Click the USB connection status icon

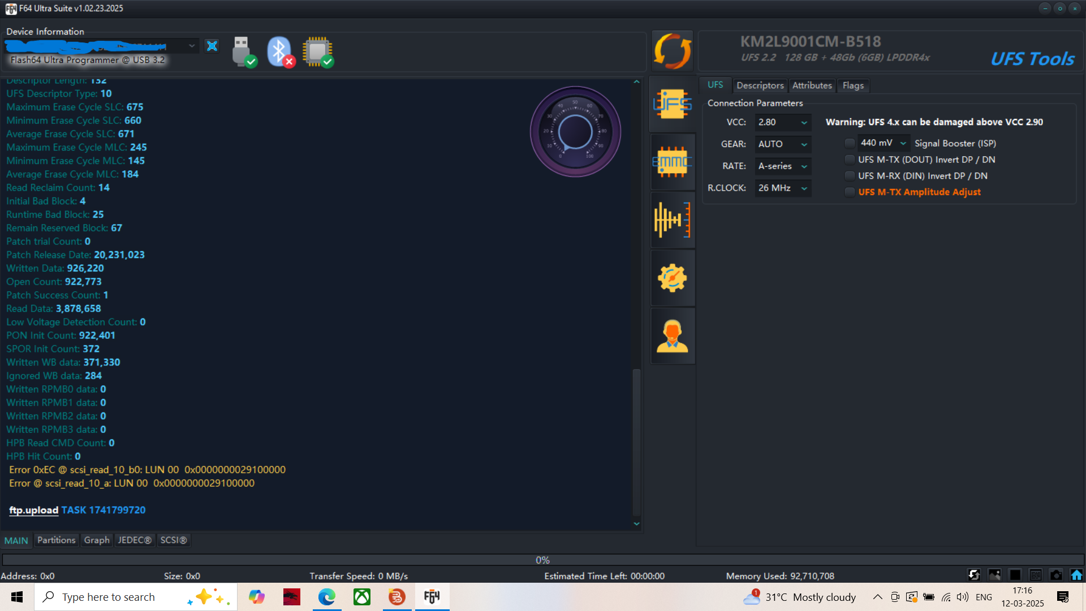tap(244, 52)
